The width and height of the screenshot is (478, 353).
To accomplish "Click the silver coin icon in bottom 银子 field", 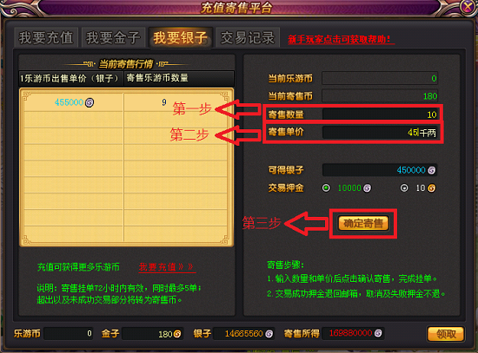I will [x=269, y=334].
